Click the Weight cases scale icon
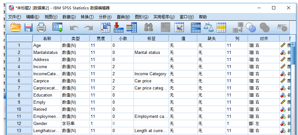The height and width of the screenshot is (135, 298). 209,27
